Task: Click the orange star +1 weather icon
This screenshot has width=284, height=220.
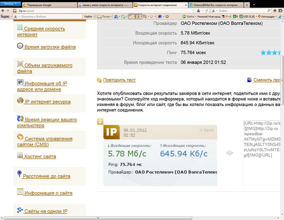Action: (x=228, y=17)
